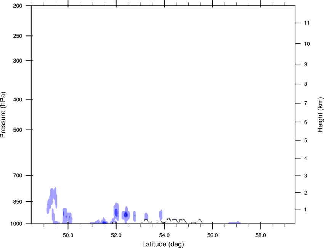Click the 200 pressure tick label

[18, 6]
